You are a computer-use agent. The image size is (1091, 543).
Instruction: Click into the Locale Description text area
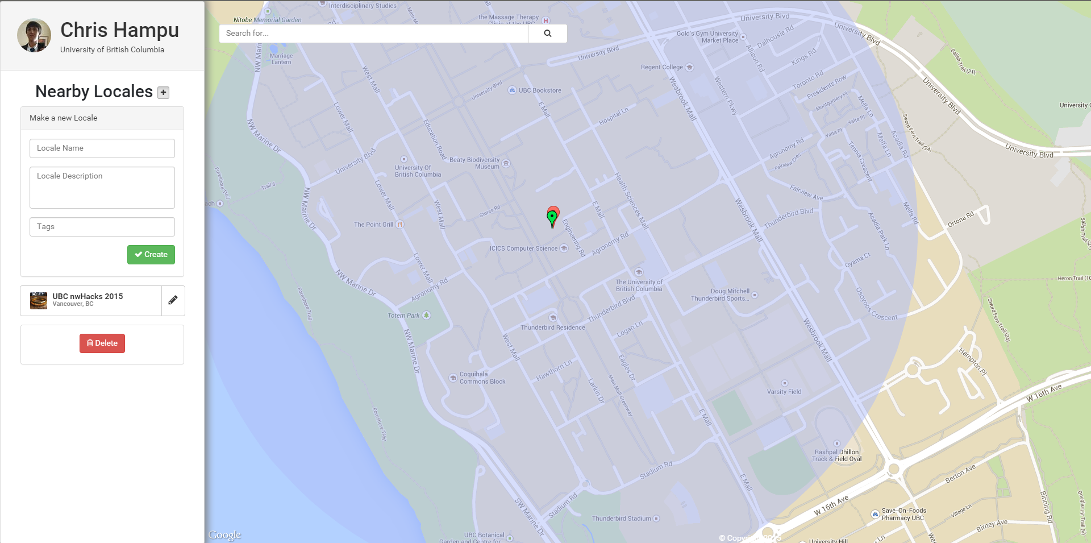tap(102, 188)
